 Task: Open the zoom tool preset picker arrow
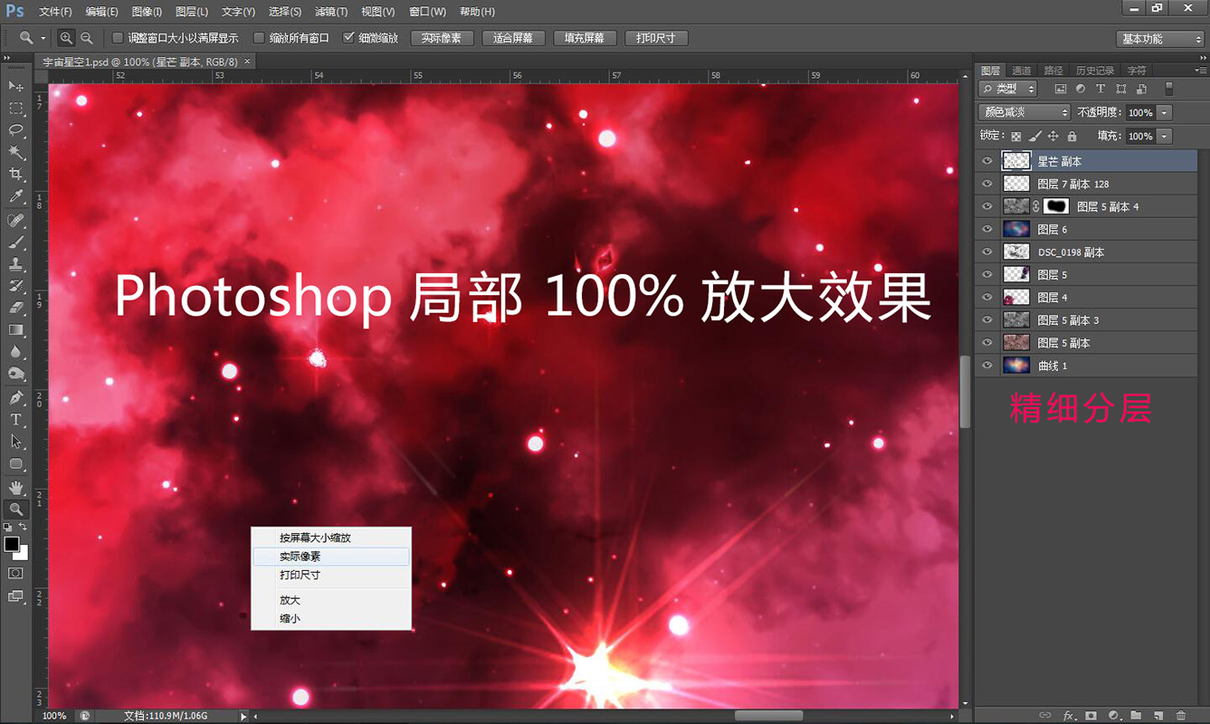43,38
